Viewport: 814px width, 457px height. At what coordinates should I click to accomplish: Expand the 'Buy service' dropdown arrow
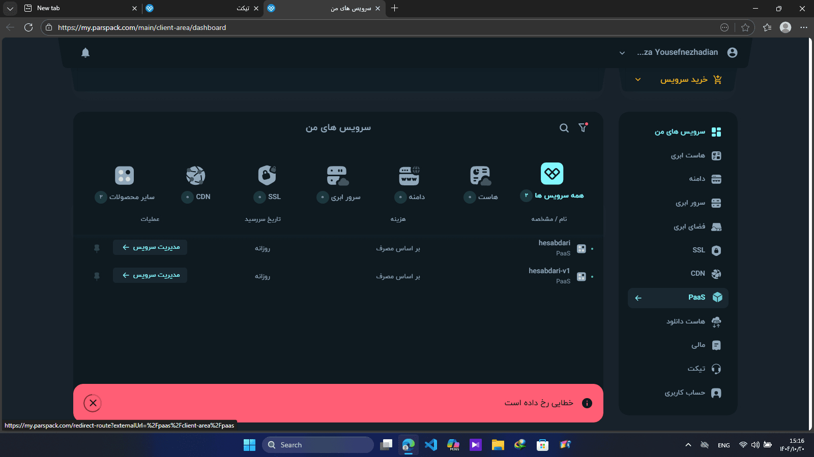point(637,80)
